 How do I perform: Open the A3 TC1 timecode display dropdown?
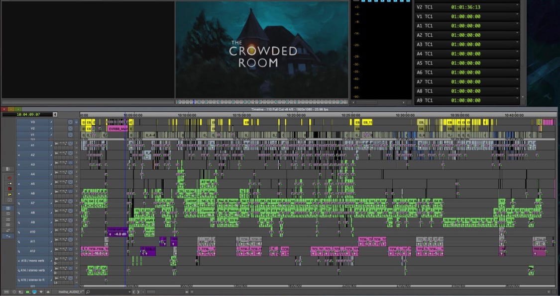click(517, 42)
